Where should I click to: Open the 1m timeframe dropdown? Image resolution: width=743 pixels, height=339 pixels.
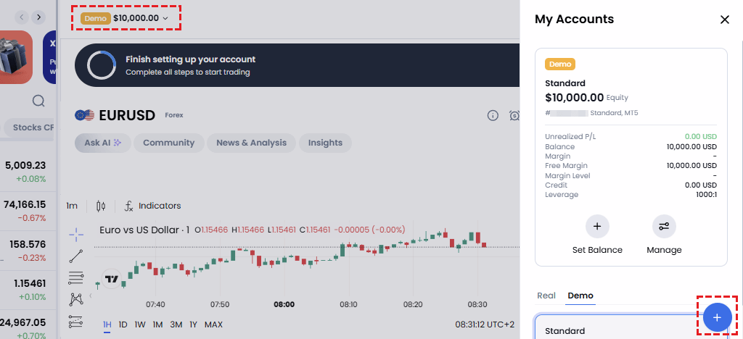pyautogui.click(x=72, y=206)
